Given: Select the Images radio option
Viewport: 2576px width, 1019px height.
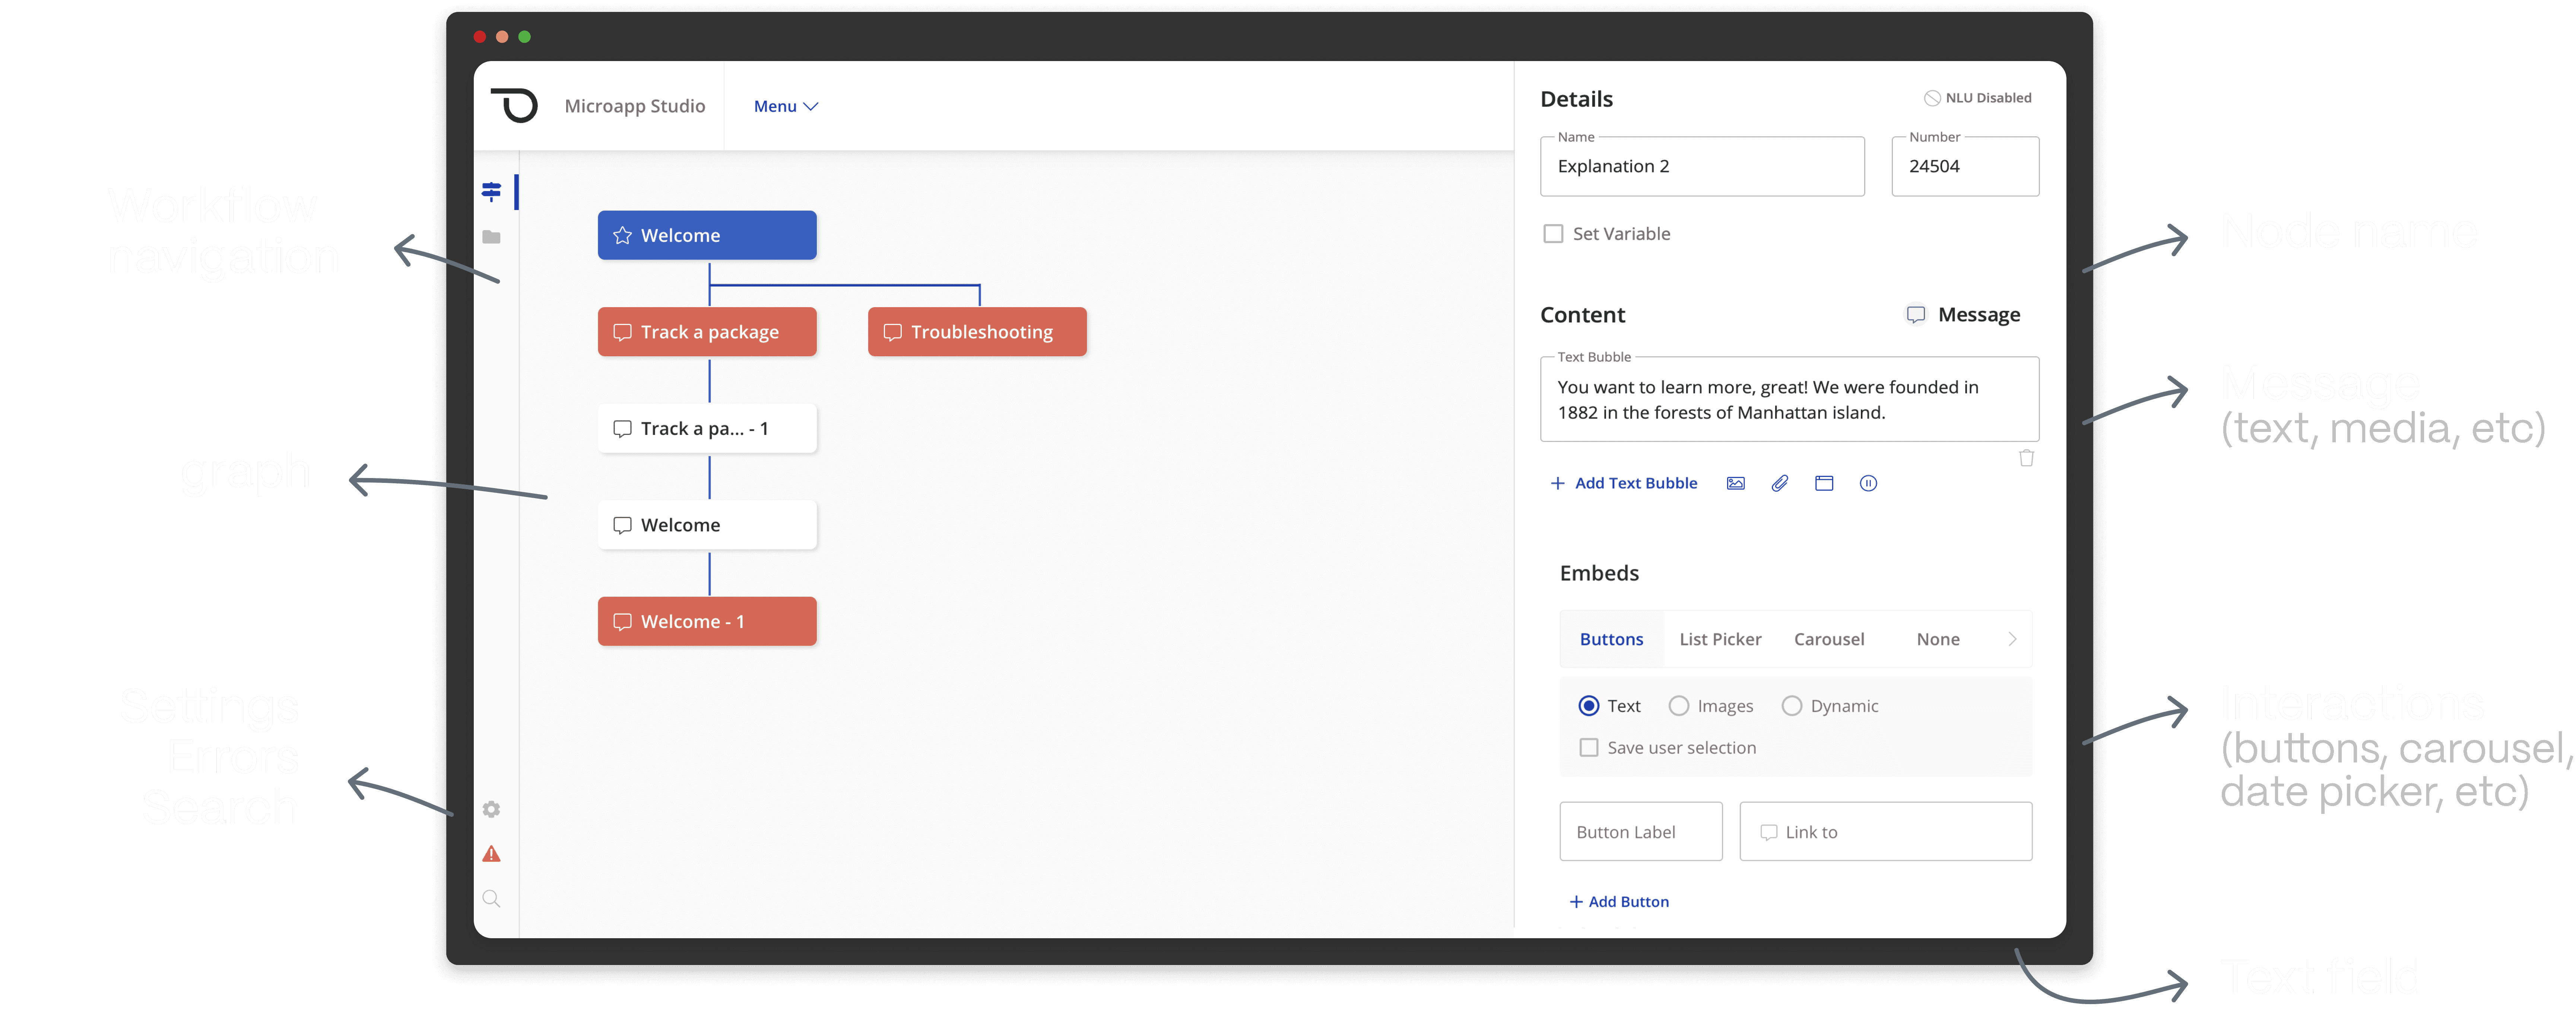Looking at the screenshot, I should pyautogui.click(x=1679, y=706).
